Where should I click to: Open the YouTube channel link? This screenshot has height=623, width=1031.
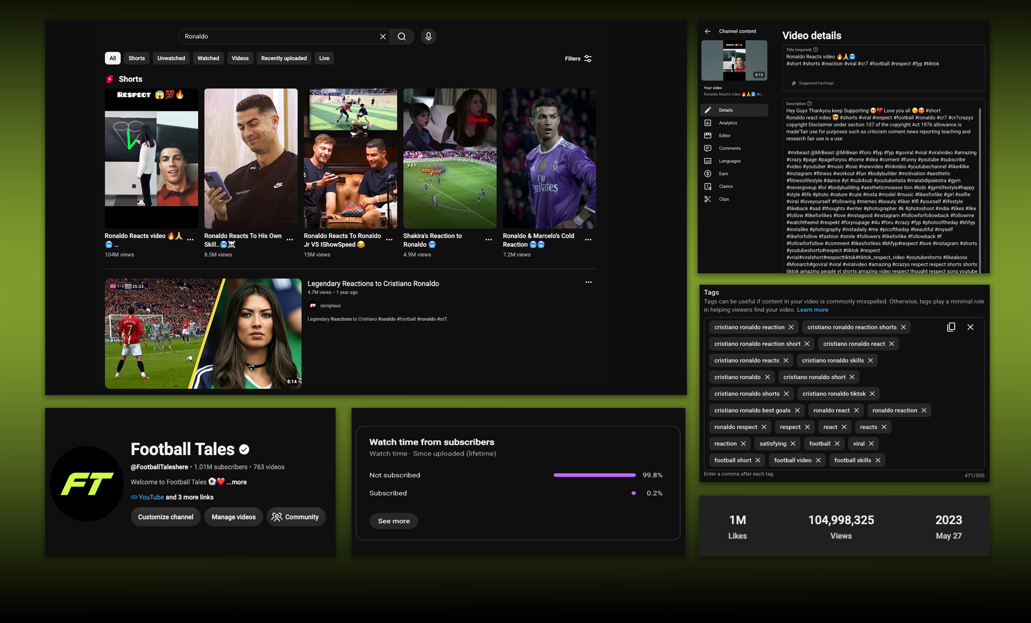pyautogui.click(x=151, y=497)
